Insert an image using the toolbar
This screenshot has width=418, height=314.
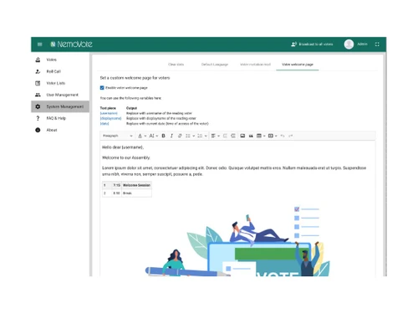(242, 136)
